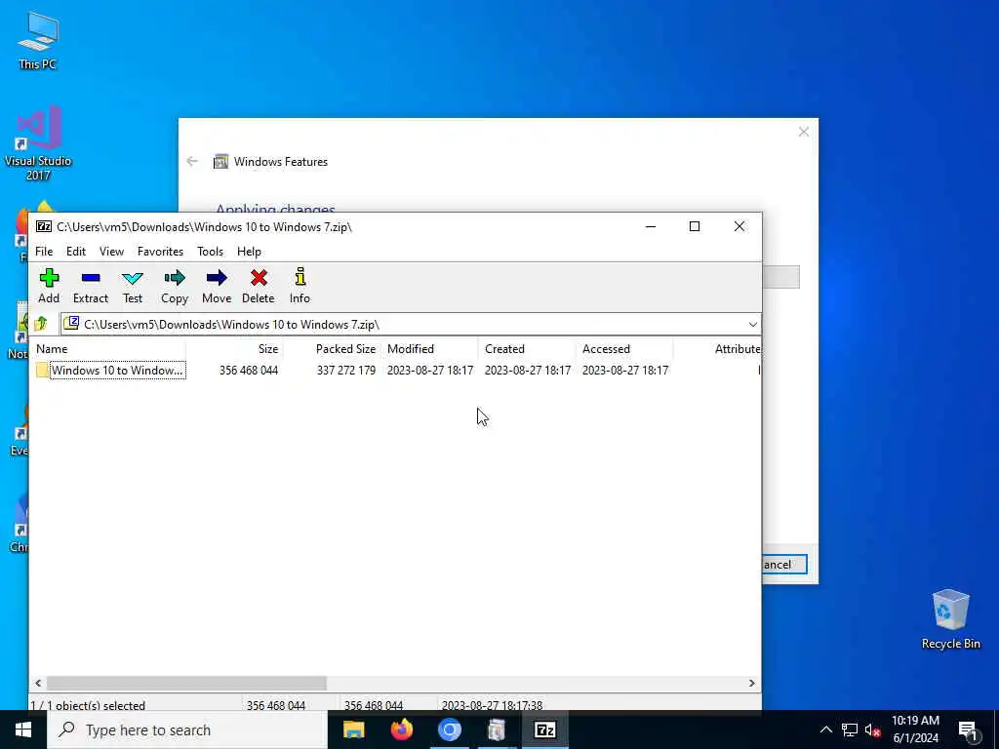Open the Favorites menu
Image resolution: width=999 pixels, height=749 pixels.
pos(161,252)
